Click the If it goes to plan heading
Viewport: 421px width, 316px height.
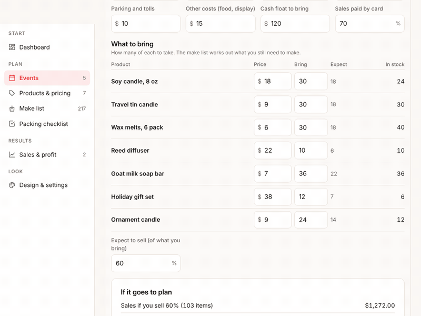pos(146,292)
